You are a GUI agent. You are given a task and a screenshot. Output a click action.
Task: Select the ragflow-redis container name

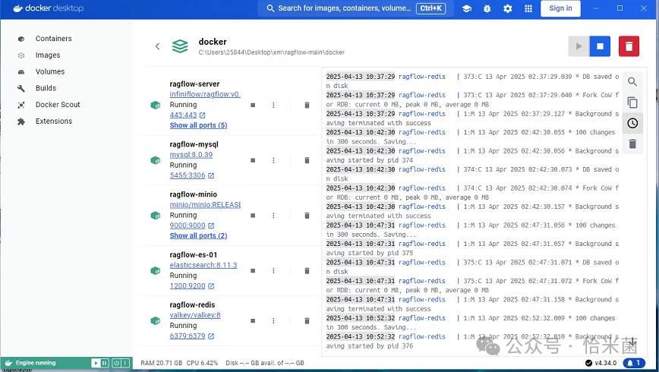tap(192, 304)
